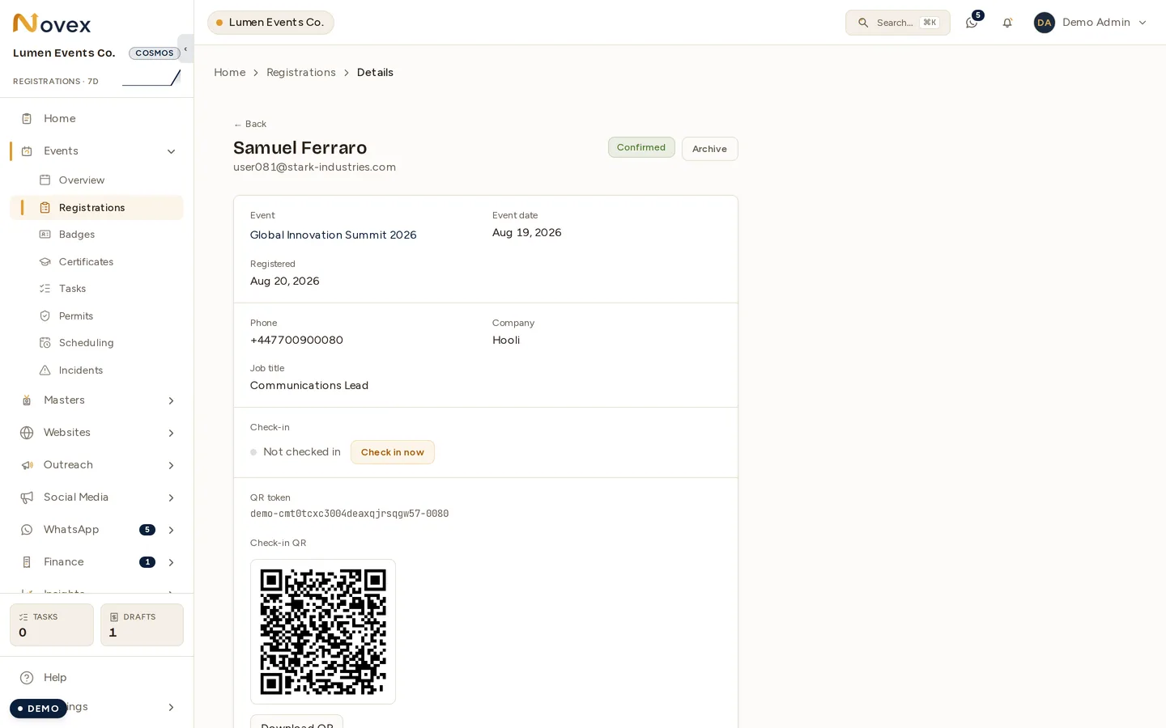Click the Finance icon in sidebar
The width and height of the screenshot is (1166, 728).
[27, 562]
